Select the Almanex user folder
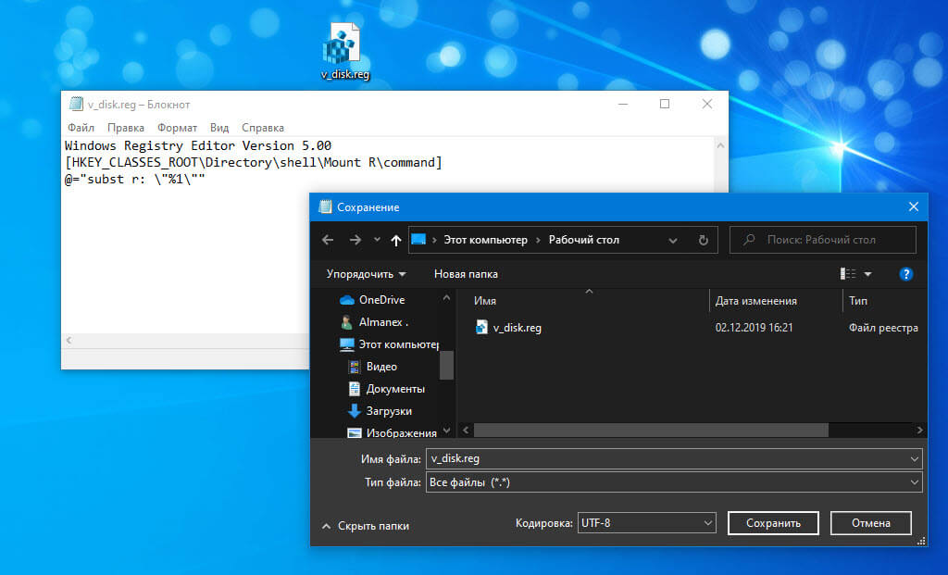 pos(374,322)
